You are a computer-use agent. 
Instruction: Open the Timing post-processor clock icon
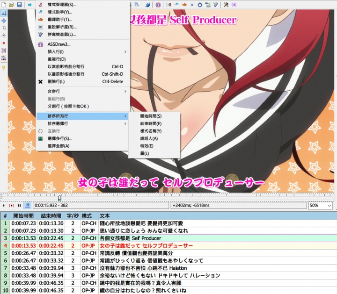[200, 5]
